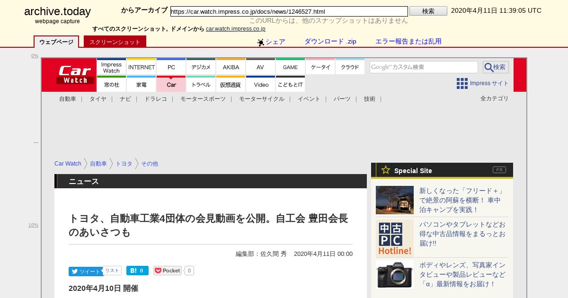This screenshot has height=298, width=568.
Task: Click the Google カスタム検索 input field
Action: pyautogui.click(x=424, y=67)
